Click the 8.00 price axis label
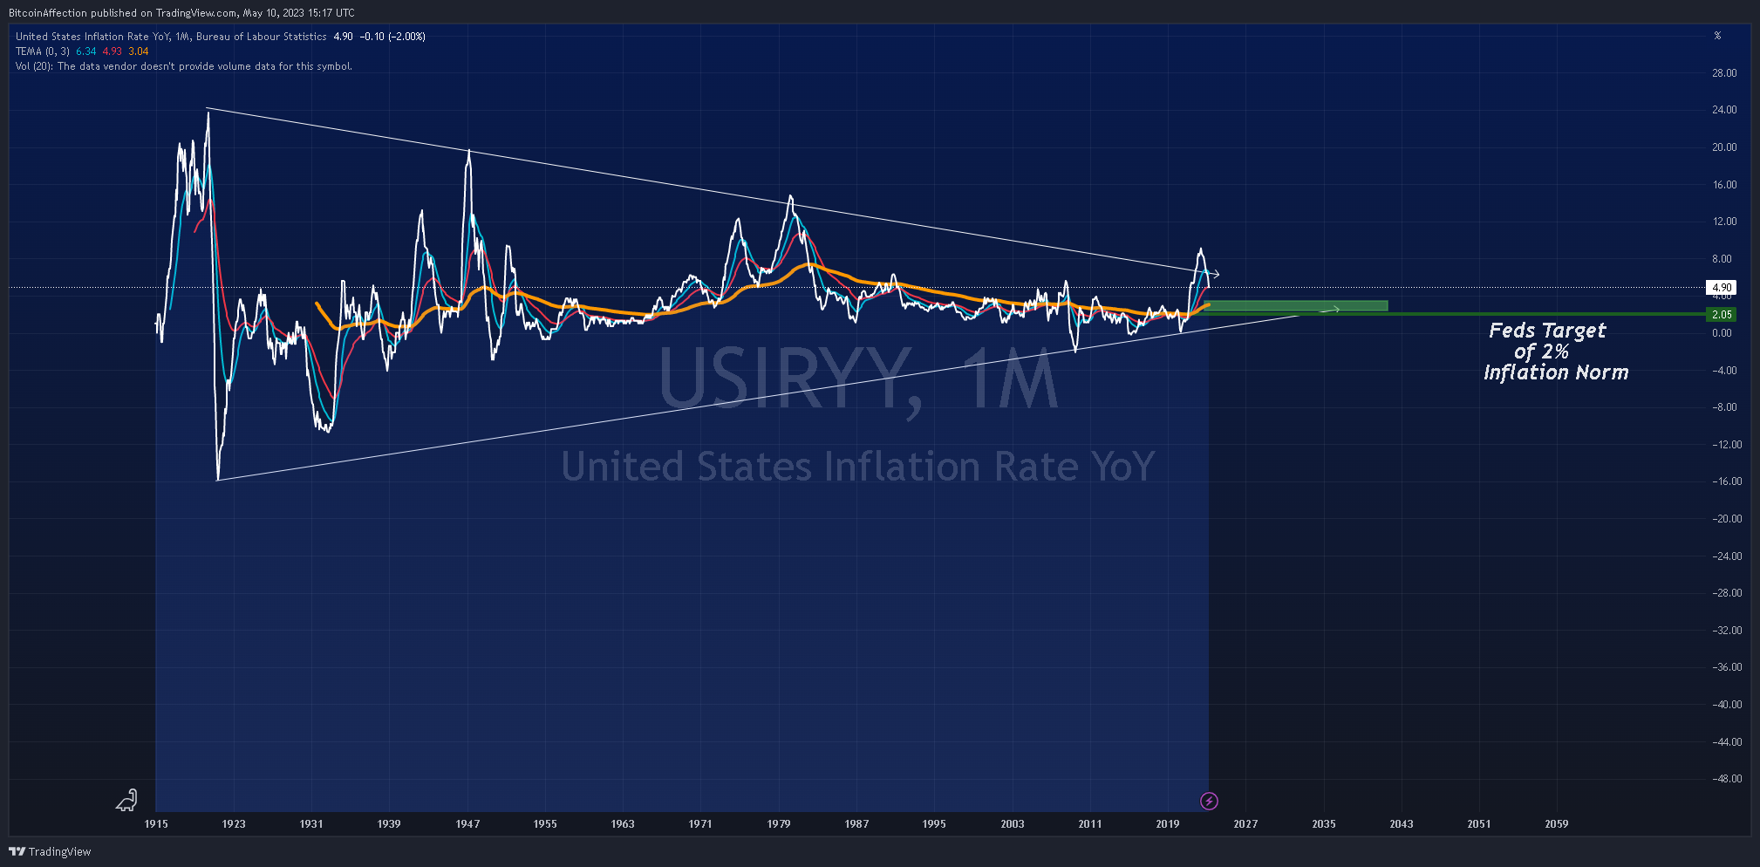 1722,259
